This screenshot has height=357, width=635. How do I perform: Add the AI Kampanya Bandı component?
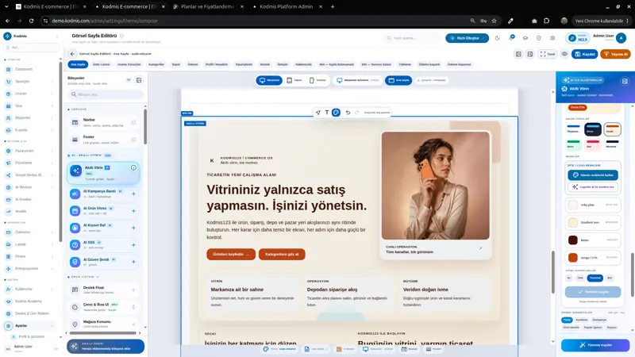click(x=133, y=194)
